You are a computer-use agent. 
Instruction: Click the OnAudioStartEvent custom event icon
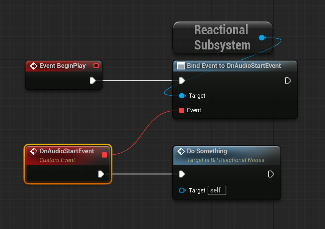(x=34, y=151)
